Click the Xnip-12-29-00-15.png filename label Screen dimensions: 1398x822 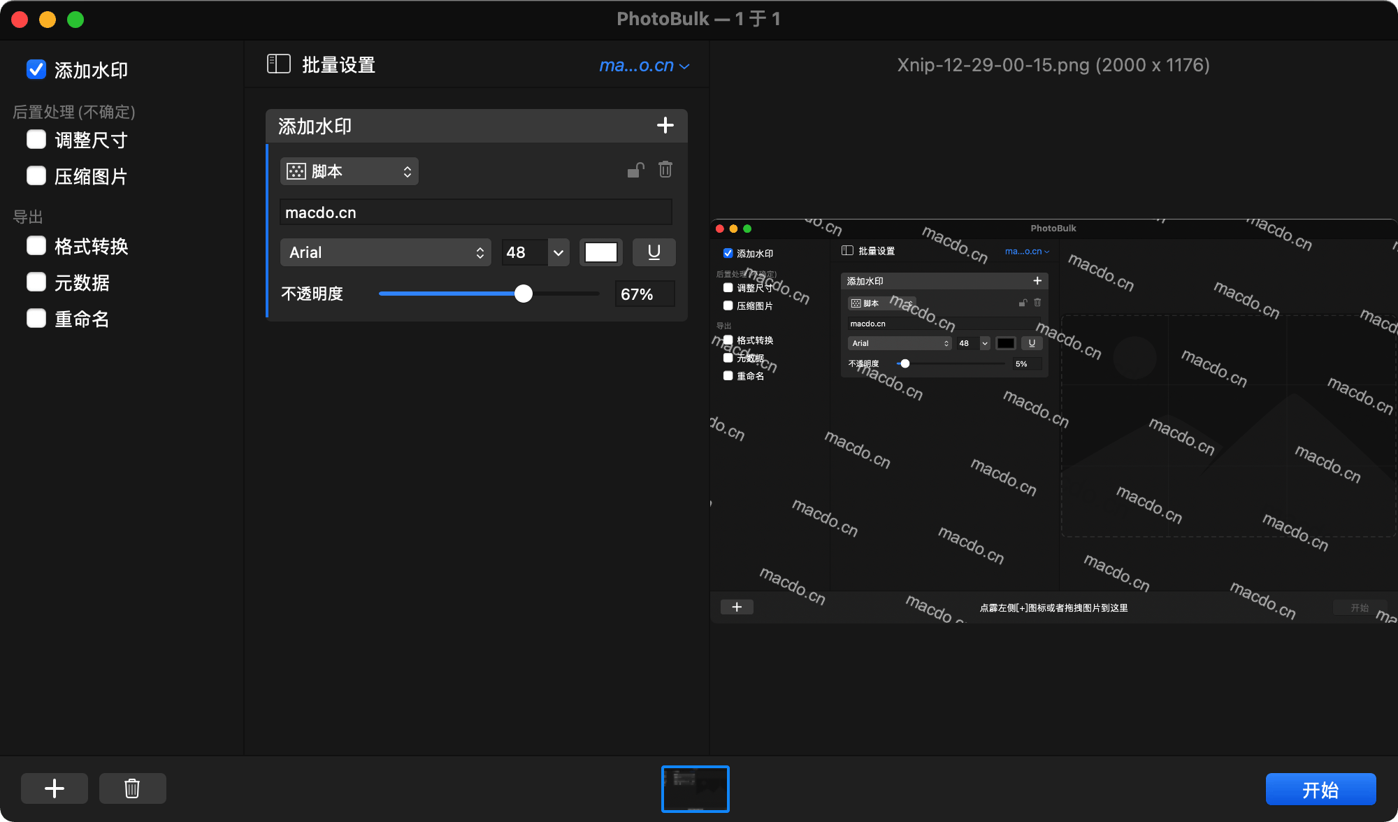click(1053, 65)
